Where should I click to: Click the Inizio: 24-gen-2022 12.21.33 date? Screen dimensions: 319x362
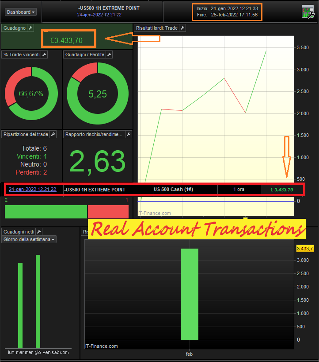227,8
